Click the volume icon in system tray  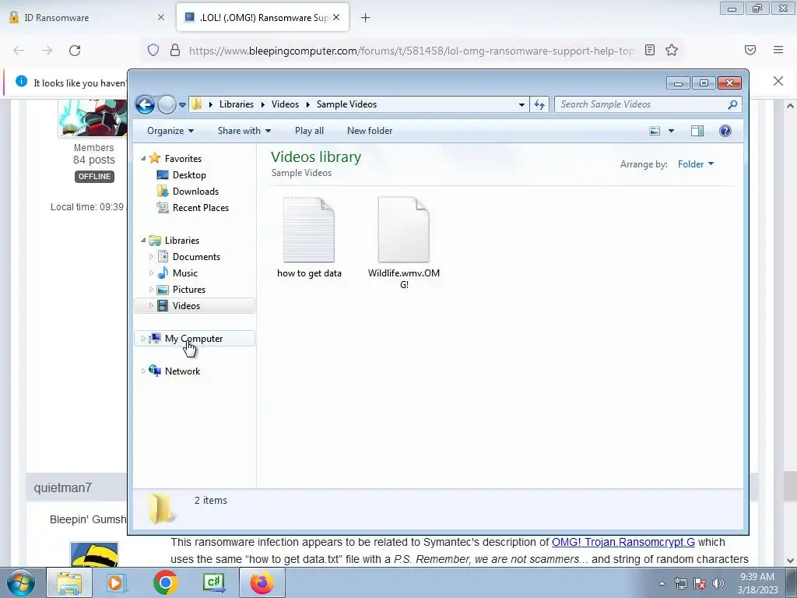[718, 583]
